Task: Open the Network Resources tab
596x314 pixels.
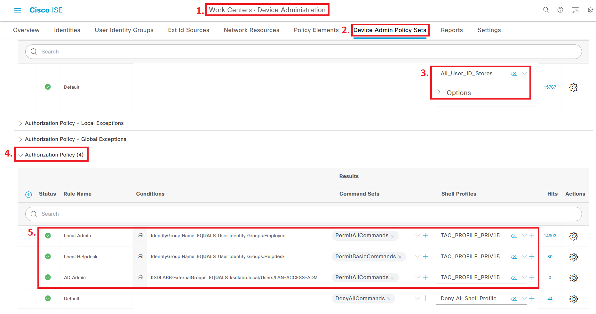Action: pyautogui.click(x=251, y=30)
